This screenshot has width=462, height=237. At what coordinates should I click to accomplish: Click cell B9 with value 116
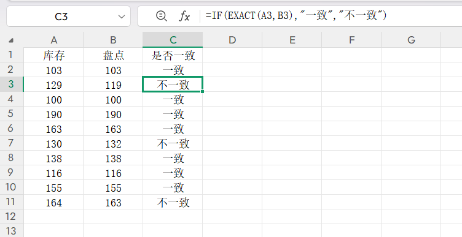[x=113, y=172]
